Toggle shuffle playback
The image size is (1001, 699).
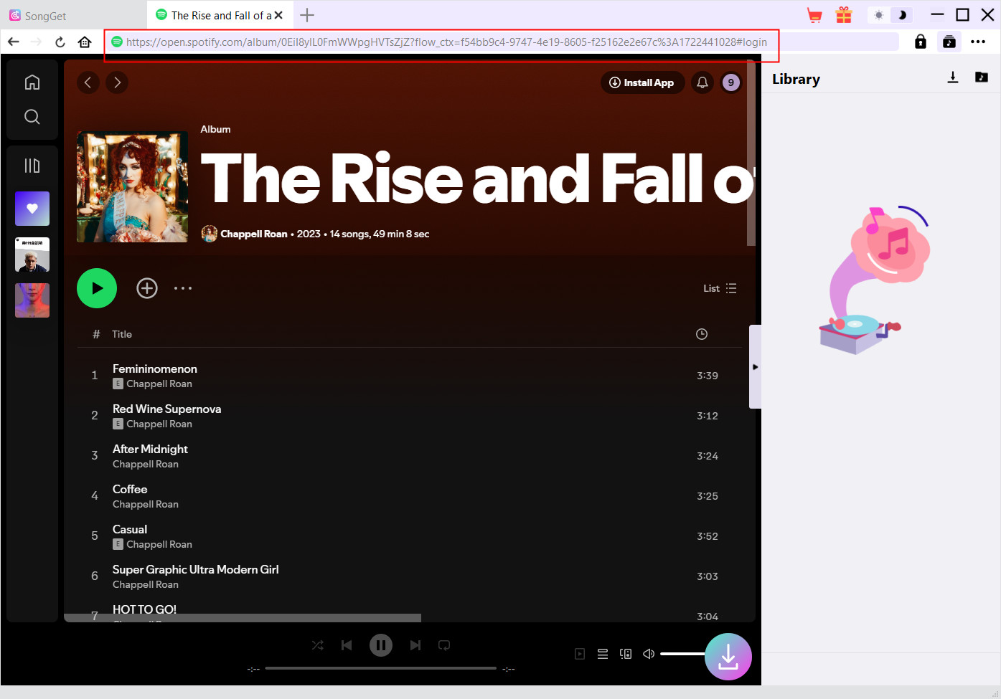pos(318,645)
